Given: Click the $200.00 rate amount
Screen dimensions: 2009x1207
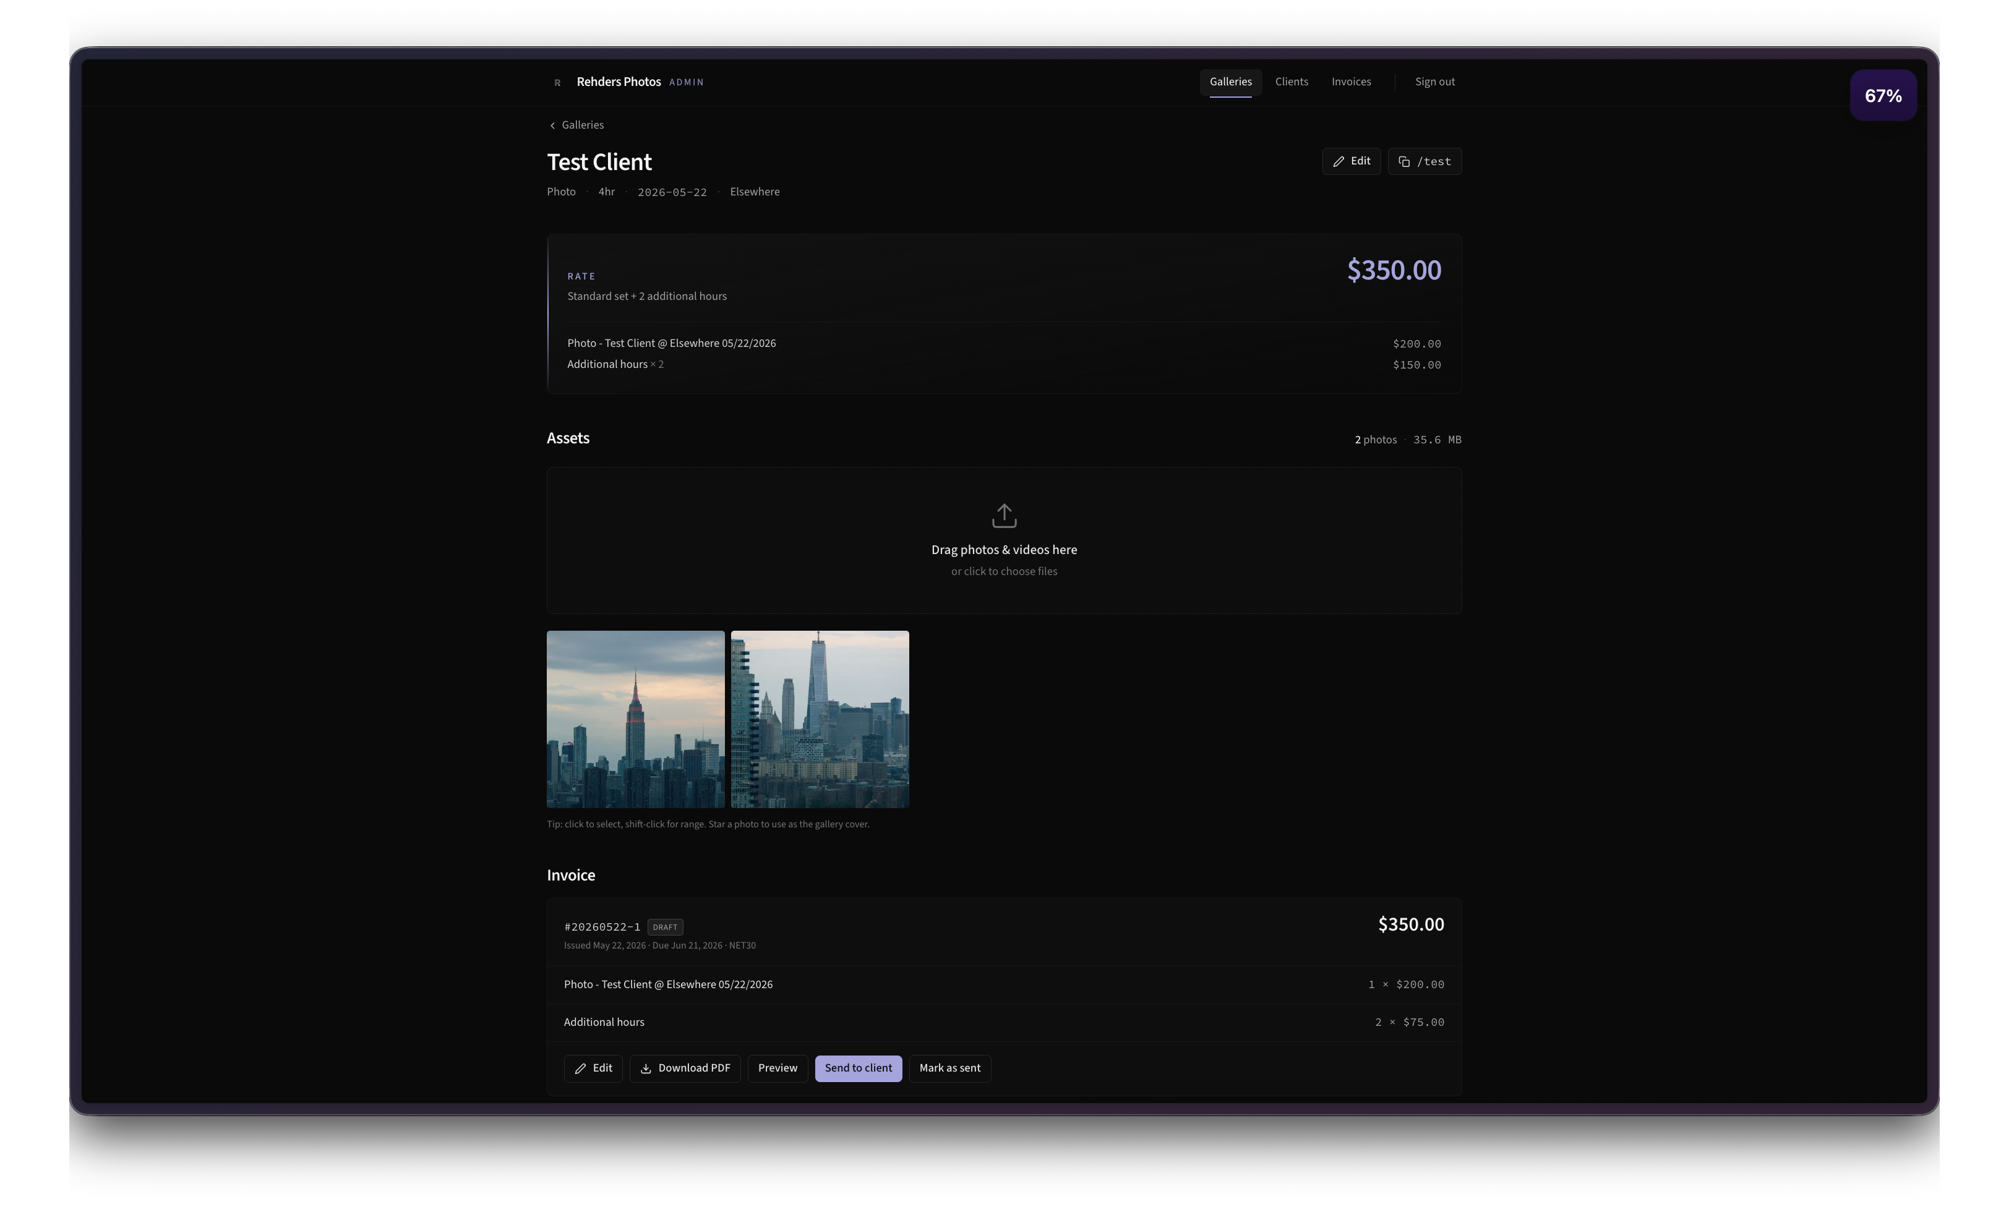Looking at the screenshot, I should coord(1416,344).
